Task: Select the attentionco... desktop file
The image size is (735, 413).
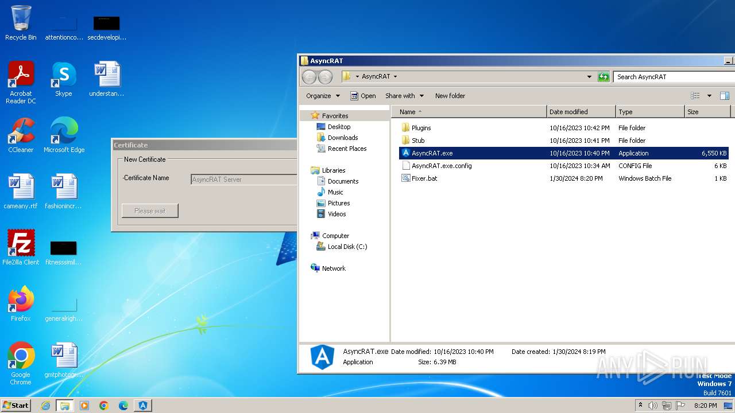Action: (64, 28)
